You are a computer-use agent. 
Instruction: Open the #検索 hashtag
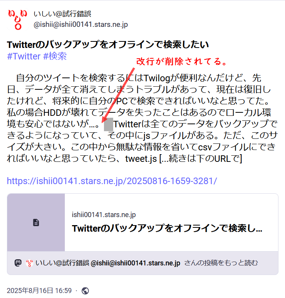[x=55, y=56]
